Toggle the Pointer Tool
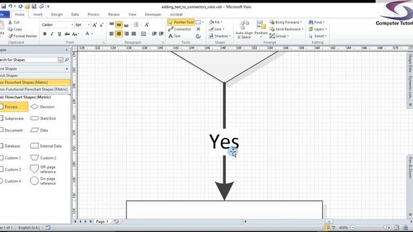Screen dimensions: 413x232 tap(181, 23)
